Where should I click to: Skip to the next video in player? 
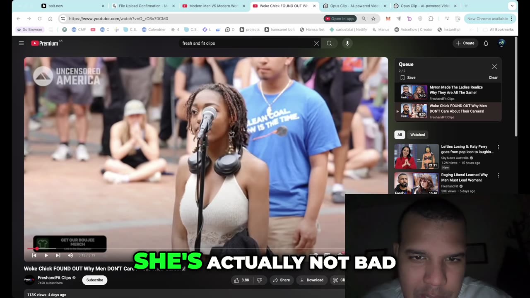coord(58,255)
